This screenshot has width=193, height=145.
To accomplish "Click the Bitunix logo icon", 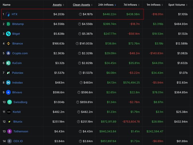I will coord(9,122).
